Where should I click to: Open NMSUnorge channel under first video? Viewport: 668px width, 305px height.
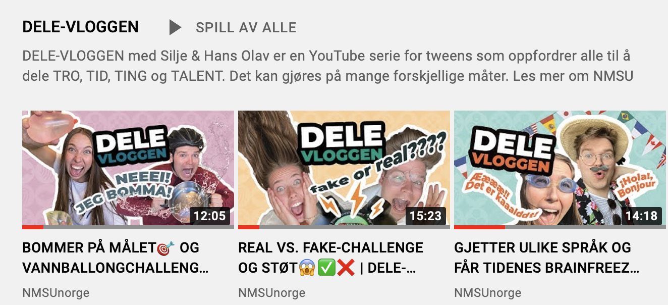pyautogui.click(x=56, y=293)
